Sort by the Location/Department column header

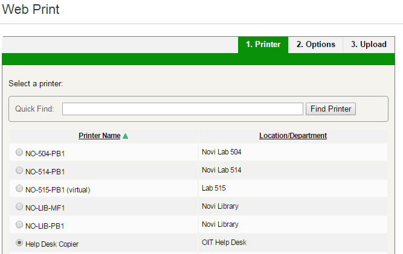pyautogui.click(x=293, y=136)
